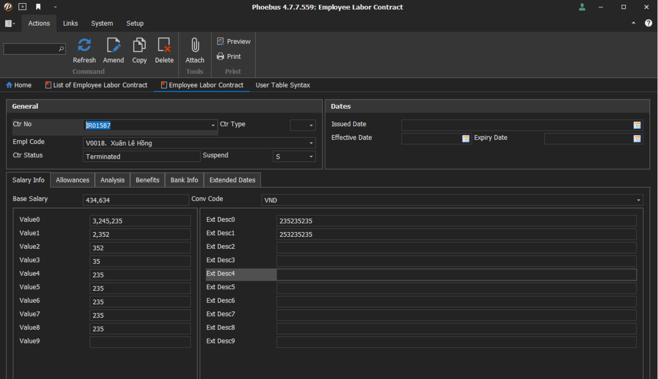
Task: Open the Actions ribbon tab
Action: click(x=39, y=23)
